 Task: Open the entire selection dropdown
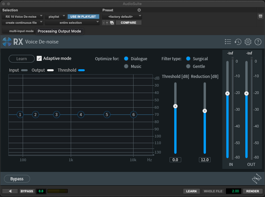tap(72, 22)
